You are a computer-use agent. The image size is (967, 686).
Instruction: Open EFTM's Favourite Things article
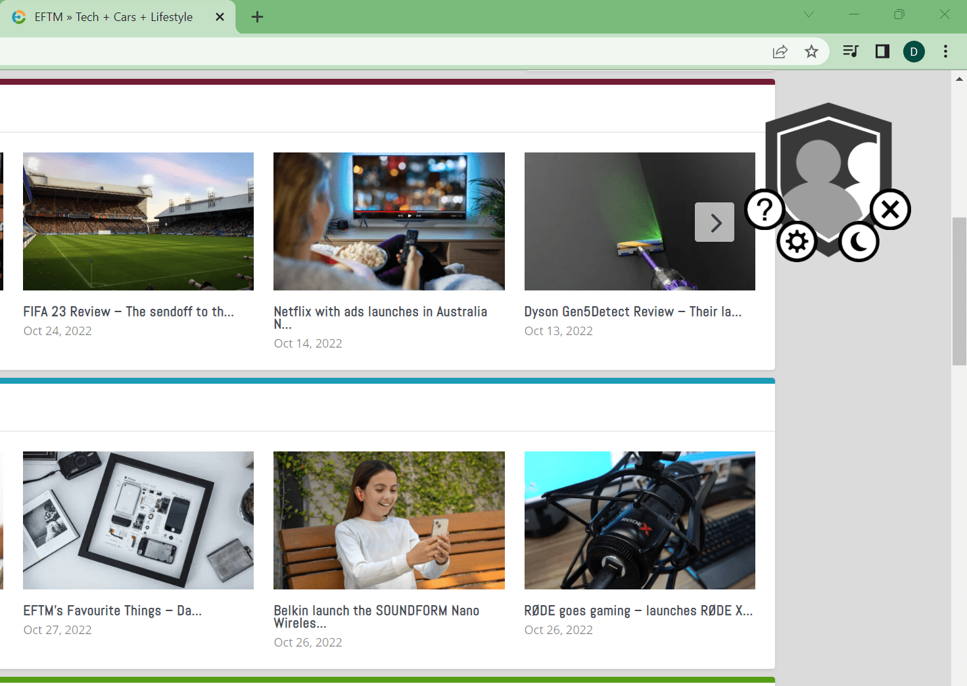112,610
